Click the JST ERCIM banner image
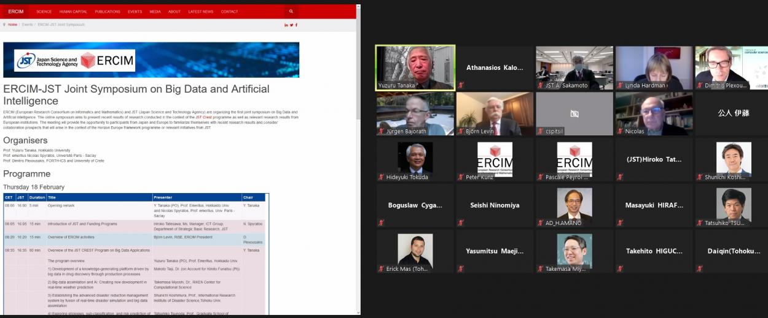 click(151, 59)
